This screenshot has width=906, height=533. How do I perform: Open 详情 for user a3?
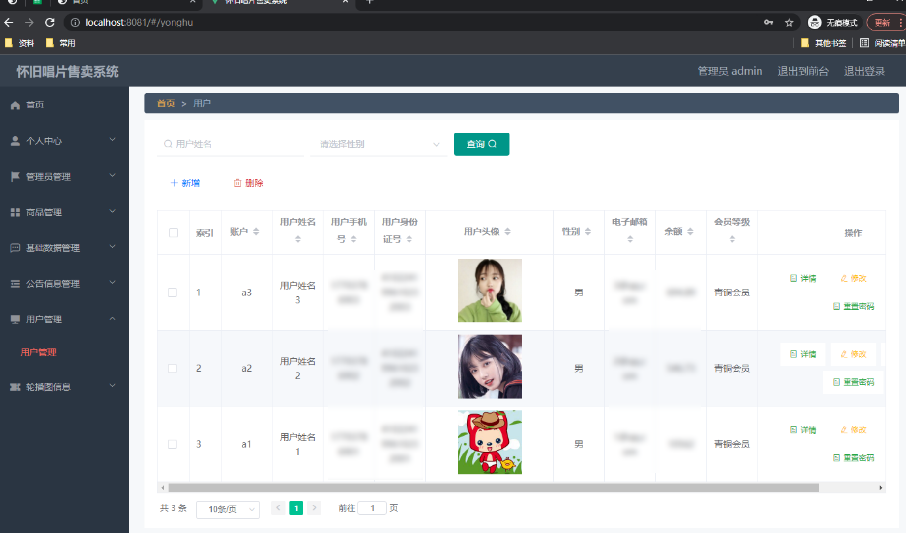pos(803,279)
